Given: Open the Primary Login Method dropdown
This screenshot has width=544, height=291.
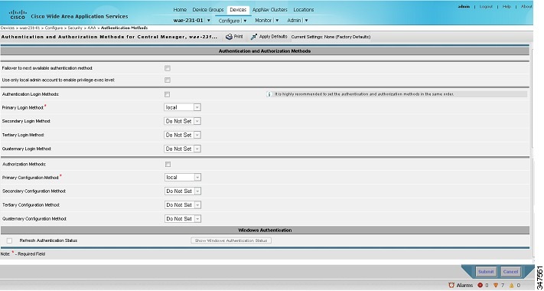Looking at the screenshot, I should [x=182, y=108].
